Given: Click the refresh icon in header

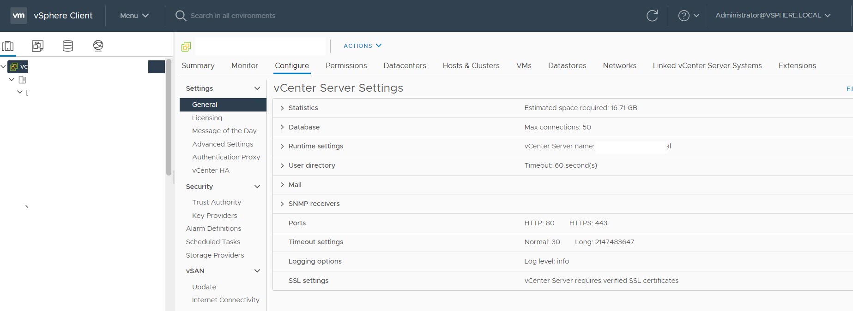Looking at the screenshot, I should 652,16.
